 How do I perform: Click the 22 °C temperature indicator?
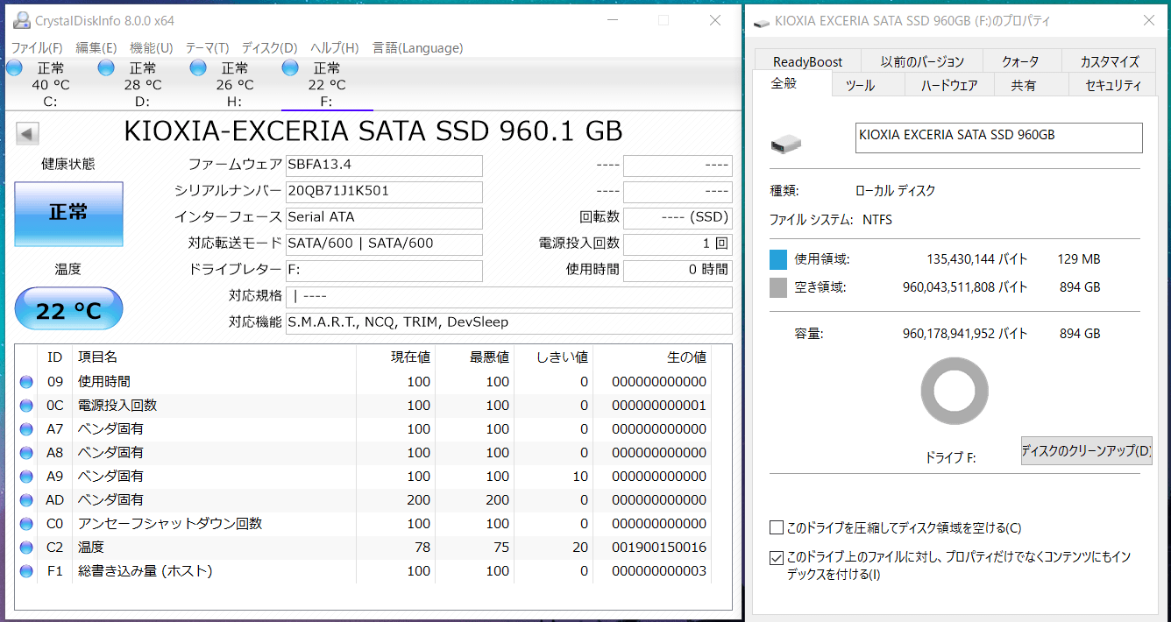tap(69, 309)
